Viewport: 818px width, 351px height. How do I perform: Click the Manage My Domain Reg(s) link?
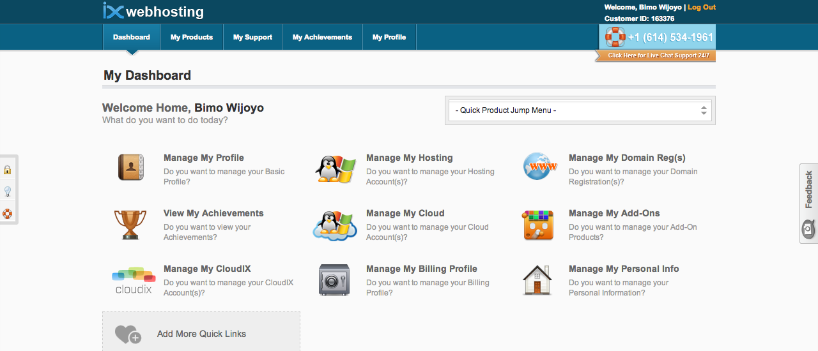coord(627,158)
